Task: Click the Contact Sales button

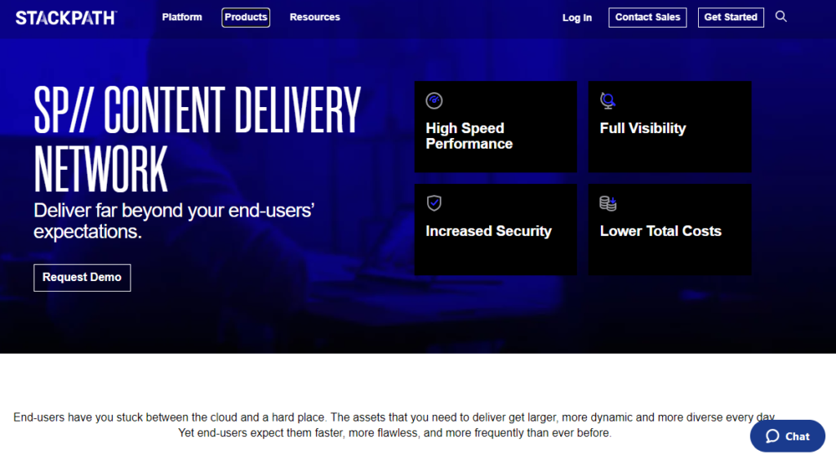Action: click(647, 17)
